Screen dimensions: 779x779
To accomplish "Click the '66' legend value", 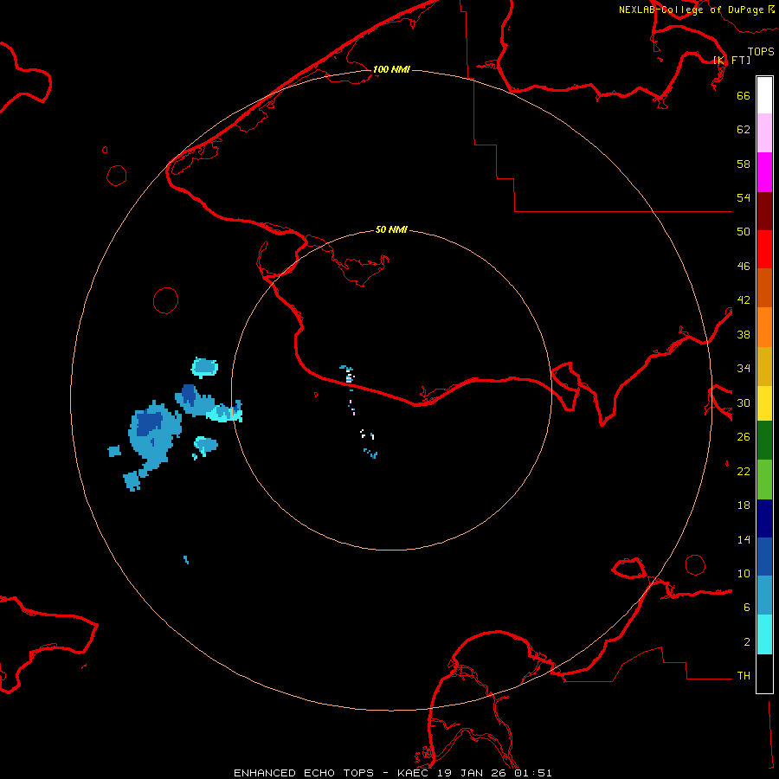I will coord(744,95).
